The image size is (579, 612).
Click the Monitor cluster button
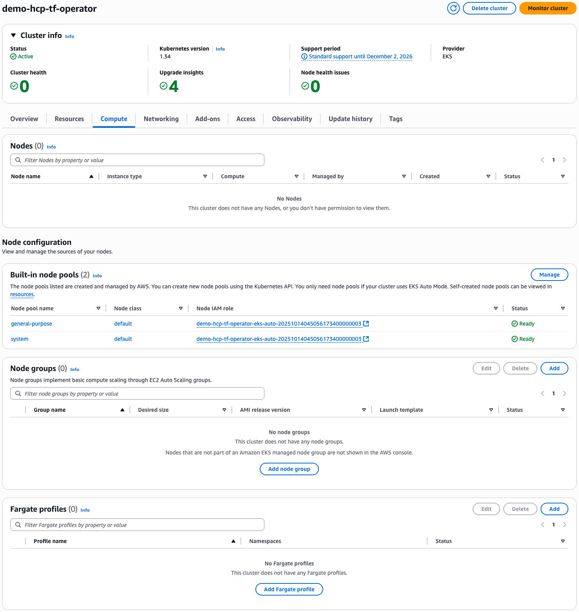click(548, 8)
